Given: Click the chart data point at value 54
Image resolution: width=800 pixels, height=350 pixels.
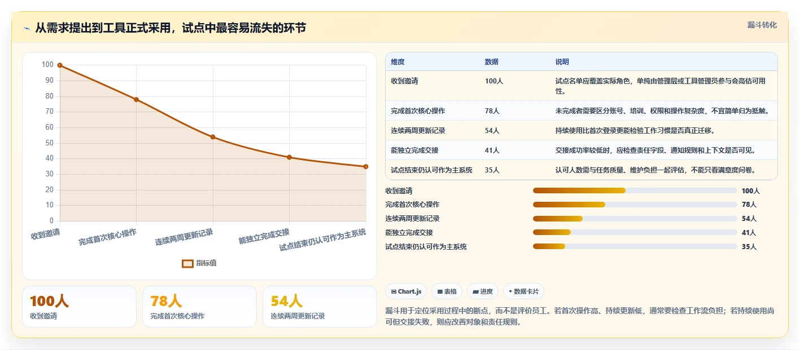Looking at the screenshot, I should 213,137.
